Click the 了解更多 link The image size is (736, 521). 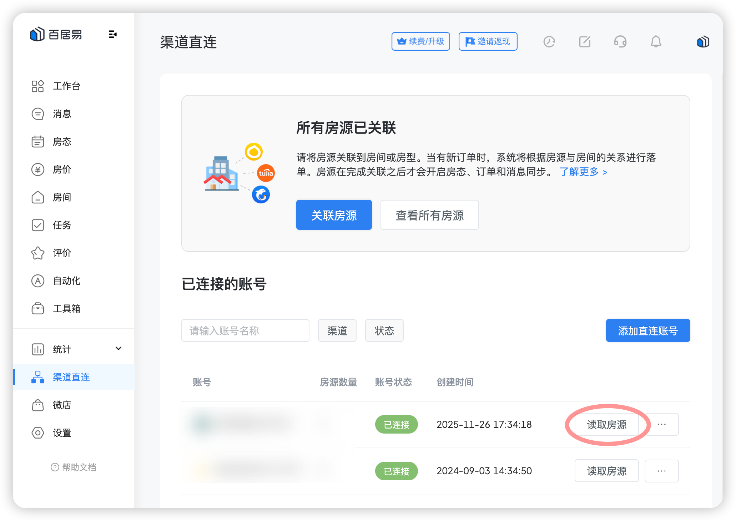pyautogui.click(x=583, y=172)
